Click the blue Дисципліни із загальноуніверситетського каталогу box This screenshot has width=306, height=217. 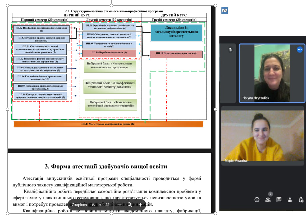pyautogui.click(x=176, y=32)
